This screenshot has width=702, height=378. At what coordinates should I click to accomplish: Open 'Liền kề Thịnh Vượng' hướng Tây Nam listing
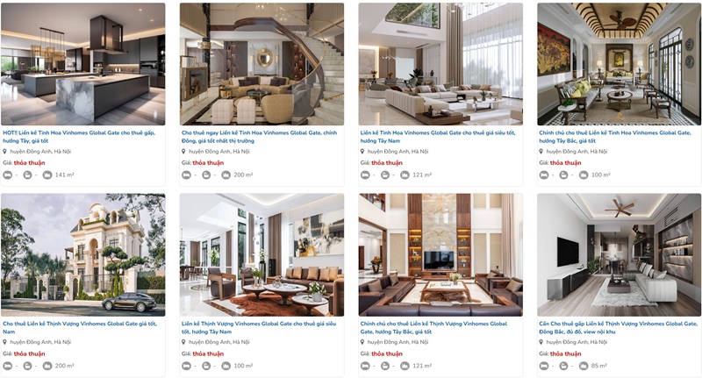pos(259,327)
